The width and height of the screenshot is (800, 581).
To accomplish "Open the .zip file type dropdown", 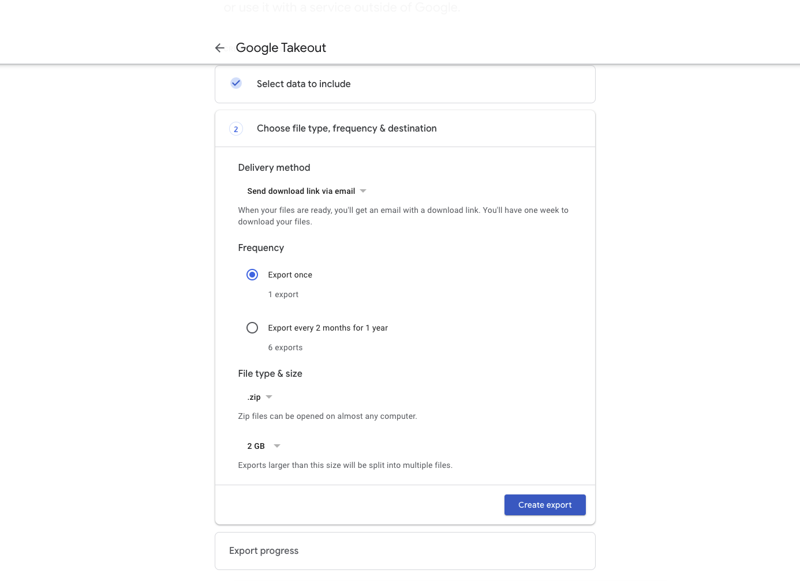I will 255,397.
